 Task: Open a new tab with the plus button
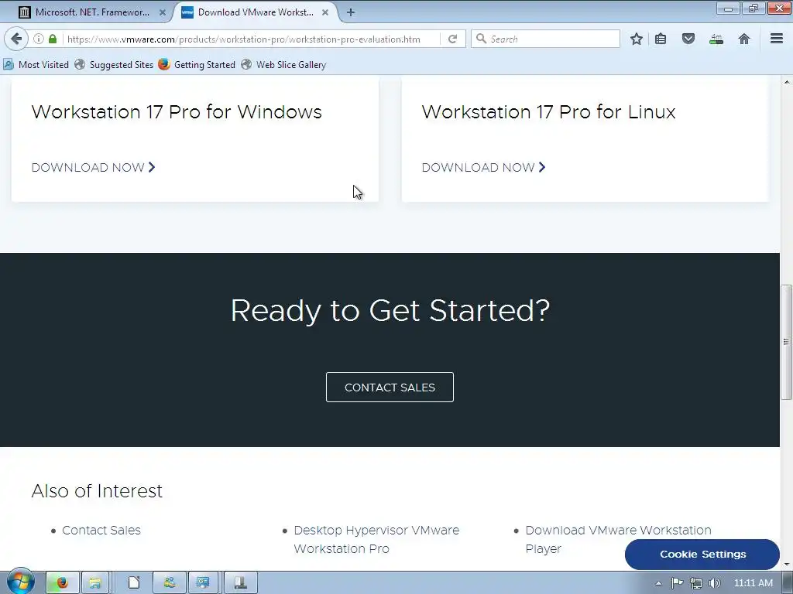[351, 12]
